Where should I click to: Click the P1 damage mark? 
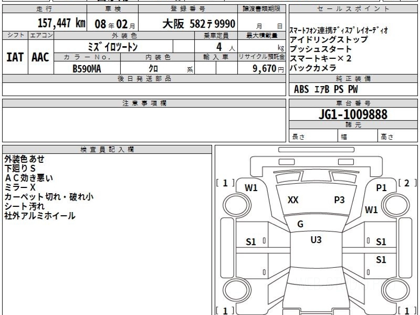pos(381,188)
